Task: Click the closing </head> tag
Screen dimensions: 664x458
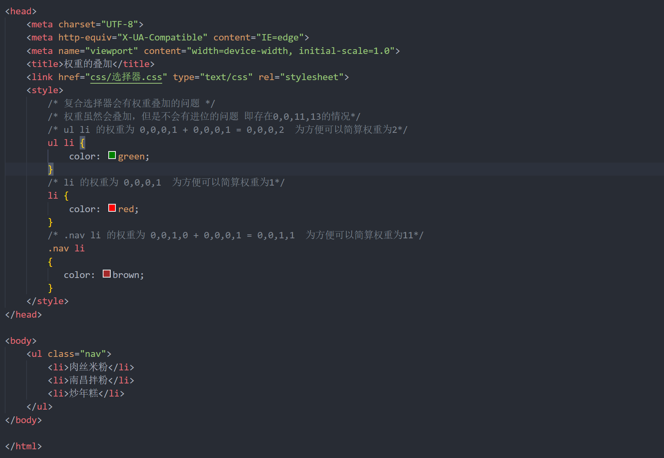Action: (23, 315)
